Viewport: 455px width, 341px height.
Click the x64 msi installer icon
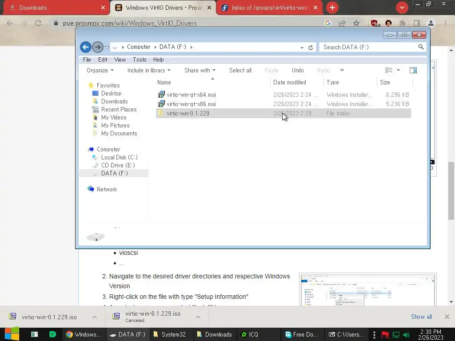tap(161, 95)
